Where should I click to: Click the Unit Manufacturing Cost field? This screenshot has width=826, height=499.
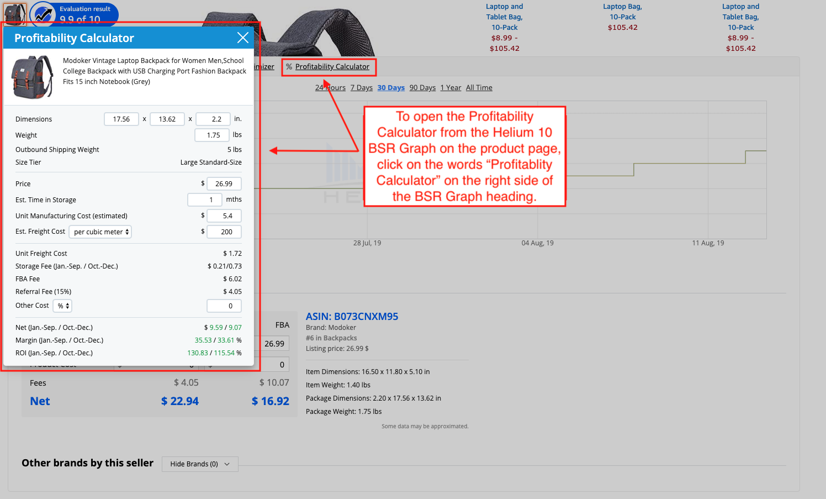pyautogui.click(x=224, y=216)
